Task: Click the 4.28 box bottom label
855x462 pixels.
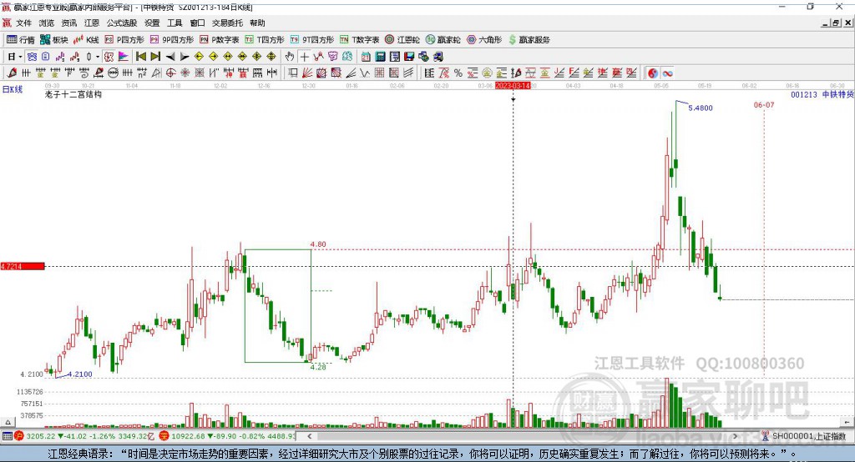Action: pyautogui.click(x=318, y=367)
